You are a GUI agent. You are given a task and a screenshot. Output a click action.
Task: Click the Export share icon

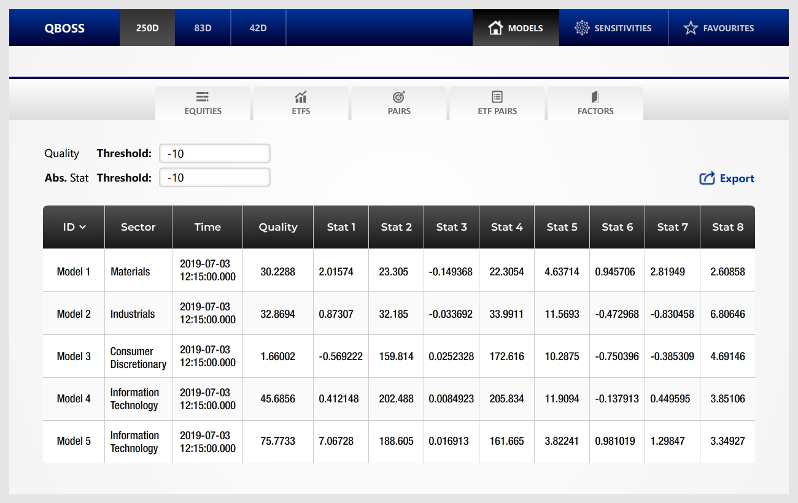point(707,179)
